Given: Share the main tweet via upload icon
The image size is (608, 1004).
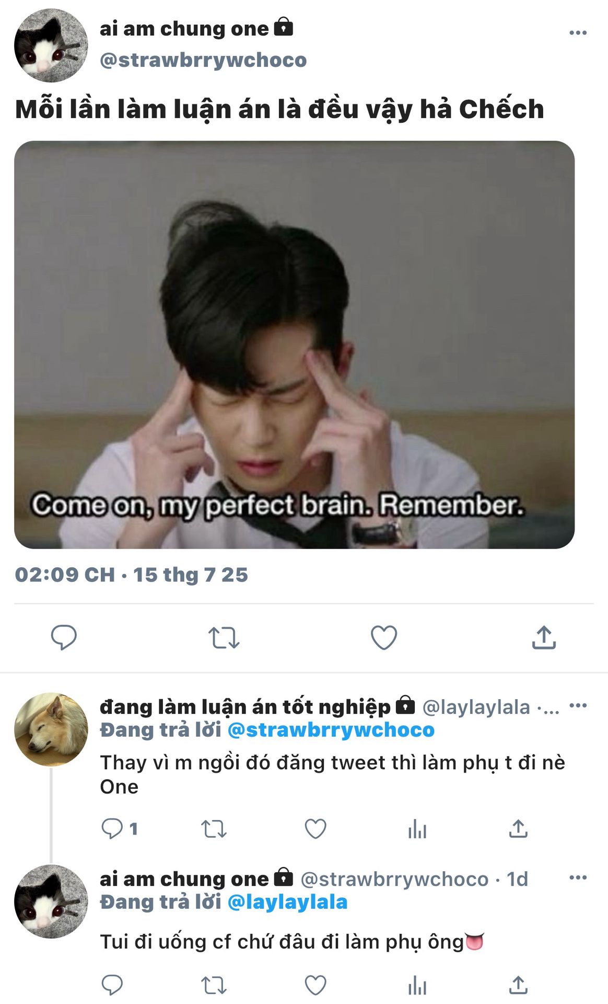Looking at the screenshot, I should [544, 637].
